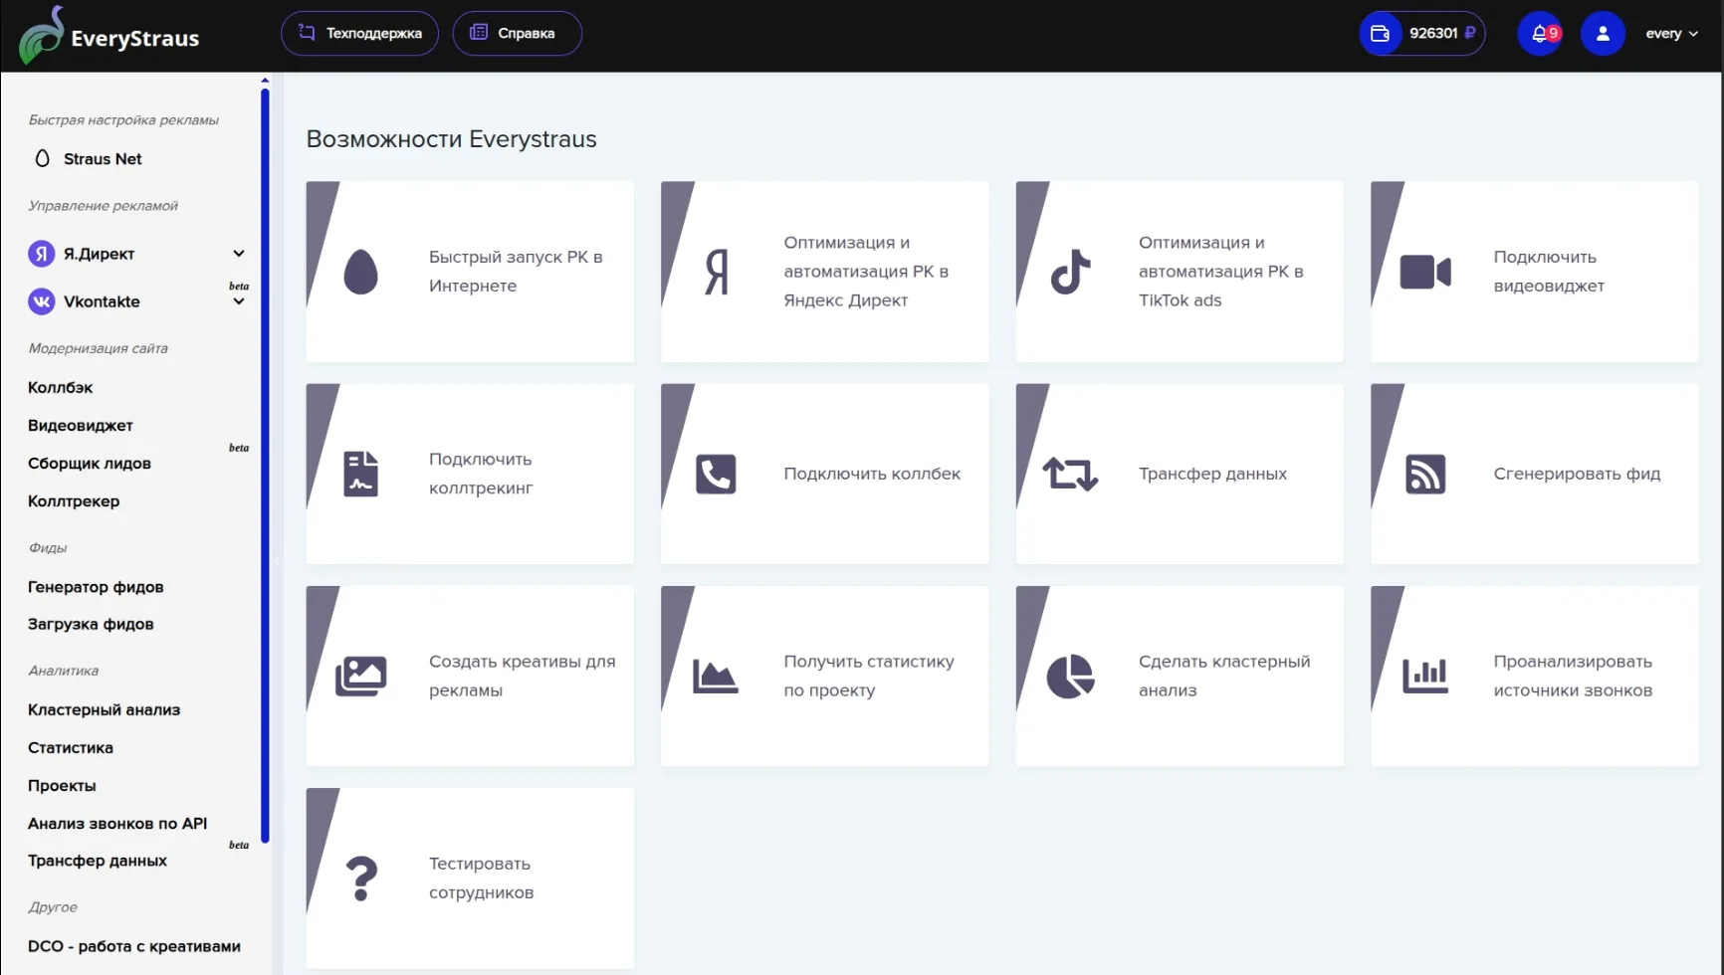Click the Straus Net egg icon
The image size is (1724, 975).
[x=42, y=159]
